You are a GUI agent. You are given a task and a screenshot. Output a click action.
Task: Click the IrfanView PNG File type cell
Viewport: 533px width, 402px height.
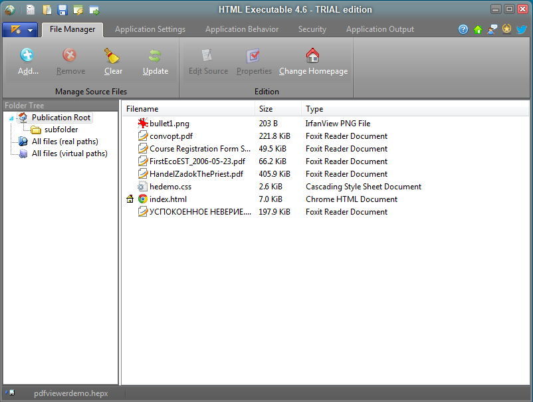tap(338, 124)
